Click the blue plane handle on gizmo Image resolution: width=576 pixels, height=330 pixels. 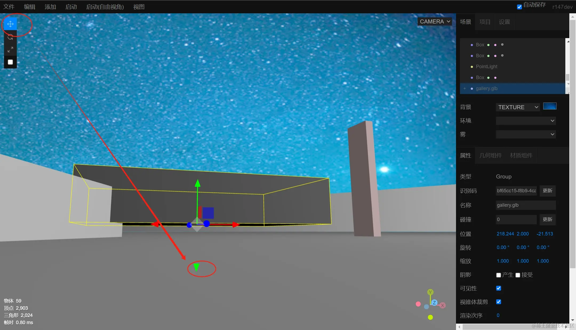(208, 213)
